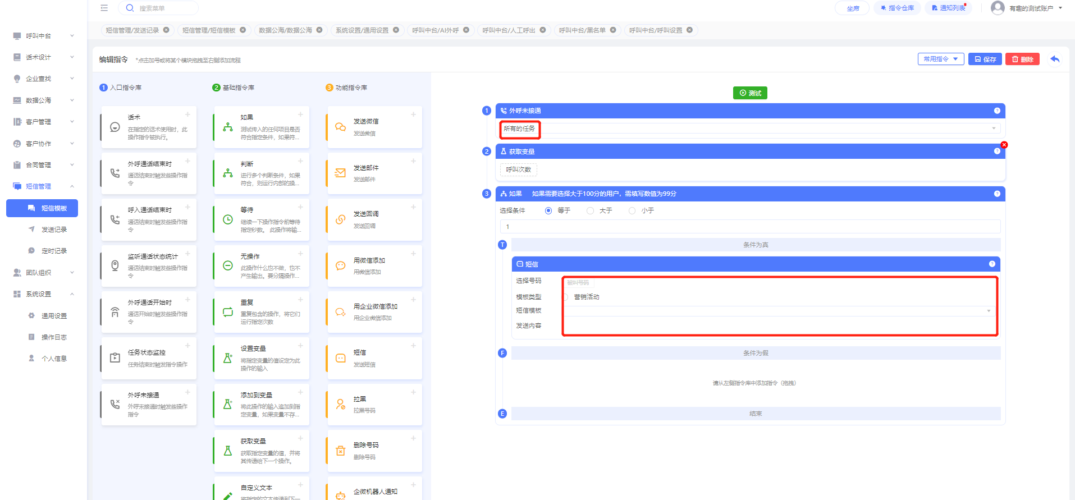1075x500 pixels.
Task: Switch to the 呼叫中台/人工呼出 tab
Action: (x=509, y=30)
